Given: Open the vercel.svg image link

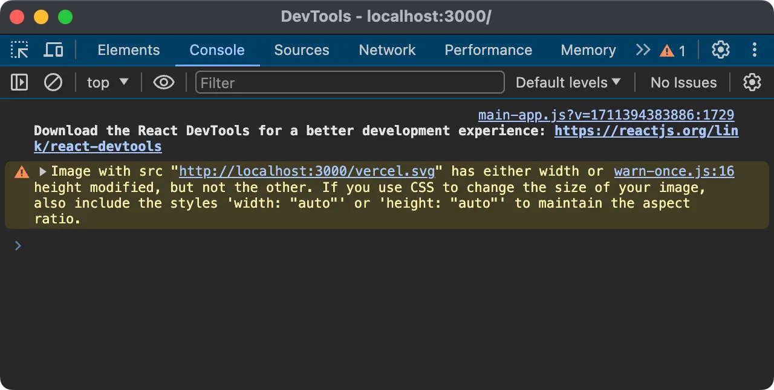Looking at the screenshot, I should coord(306,171).
